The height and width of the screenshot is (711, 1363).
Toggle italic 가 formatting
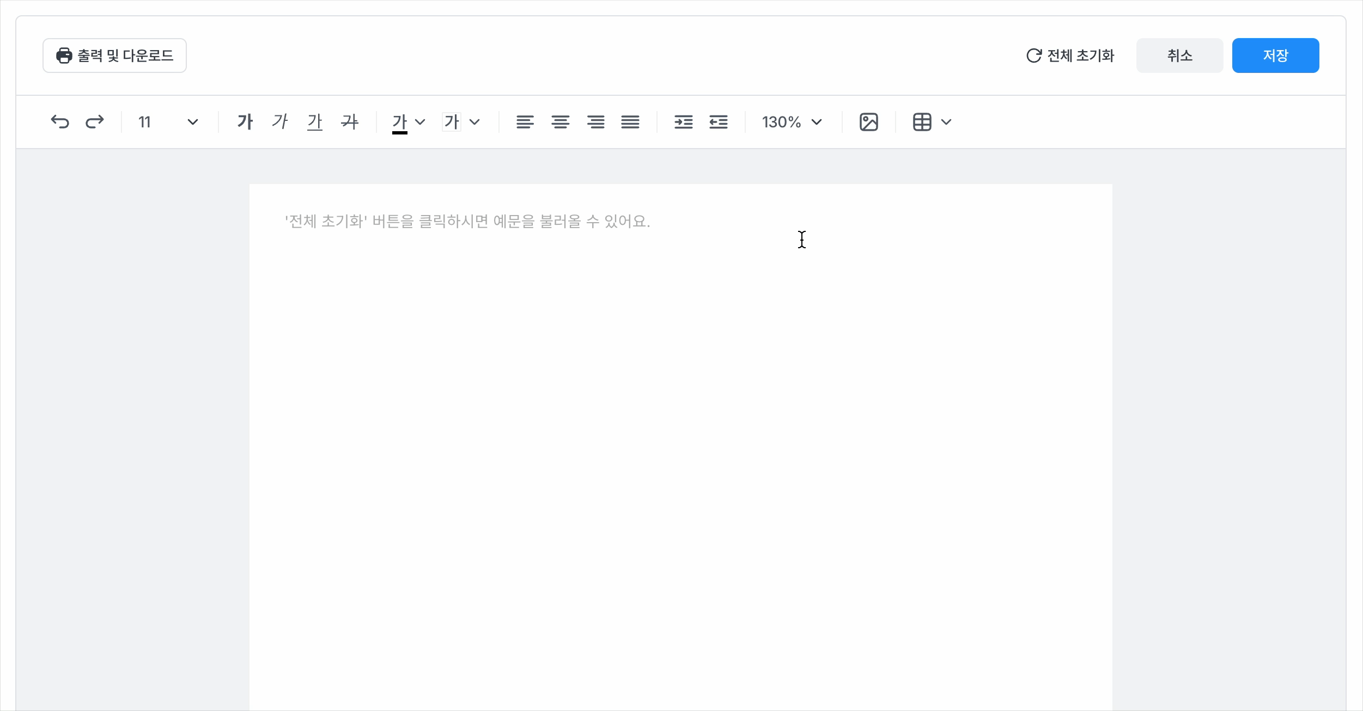pyautogui.click(x=280, y=121)
